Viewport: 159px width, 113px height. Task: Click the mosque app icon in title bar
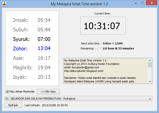(4, 4)
